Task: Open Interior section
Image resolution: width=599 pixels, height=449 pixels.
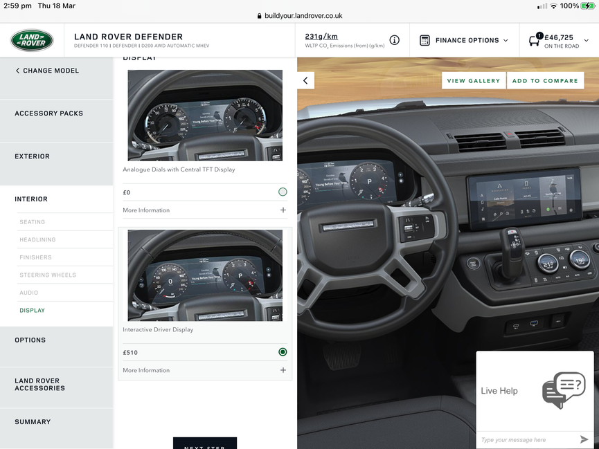Action: coord(57,199)
